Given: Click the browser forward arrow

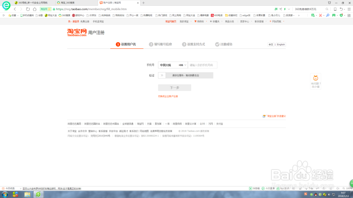Looking at the screenshot, I should coord(21,9).
